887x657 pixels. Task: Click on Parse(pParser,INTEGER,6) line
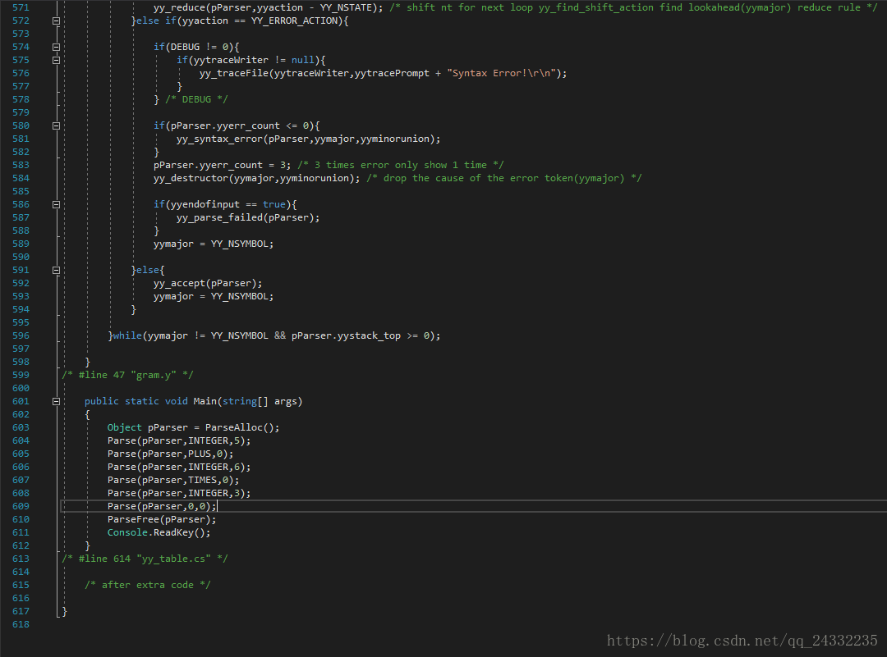(x=179, y=468)
